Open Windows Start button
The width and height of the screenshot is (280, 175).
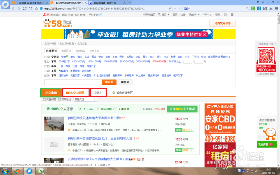5,171
